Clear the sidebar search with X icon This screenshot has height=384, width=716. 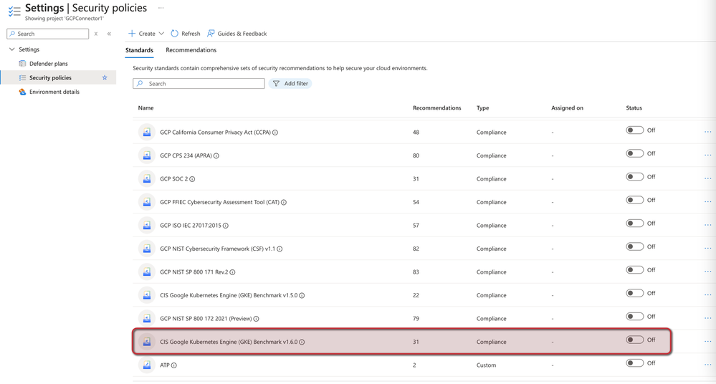(96, 34)
